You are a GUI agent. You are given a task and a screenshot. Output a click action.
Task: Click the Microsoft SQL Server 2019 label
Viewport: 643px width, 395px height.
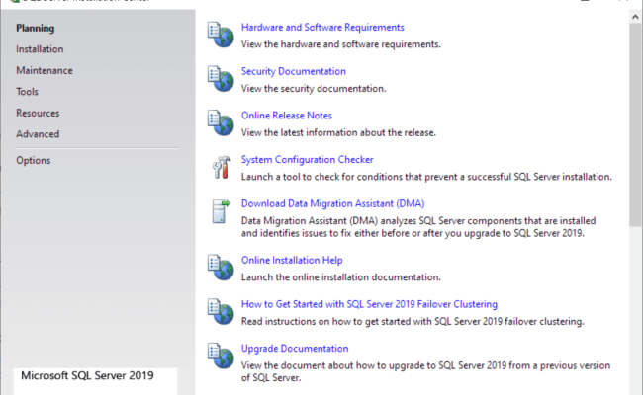(87, 376)
